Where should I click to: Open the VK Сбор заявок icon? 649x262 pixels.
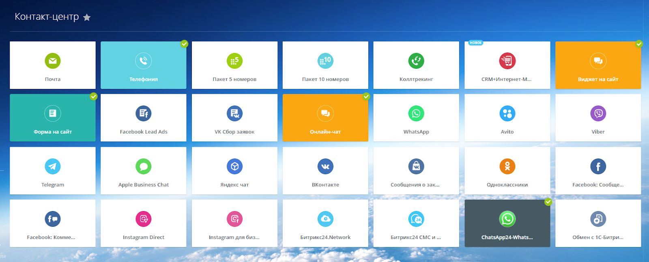pos(234,114)
